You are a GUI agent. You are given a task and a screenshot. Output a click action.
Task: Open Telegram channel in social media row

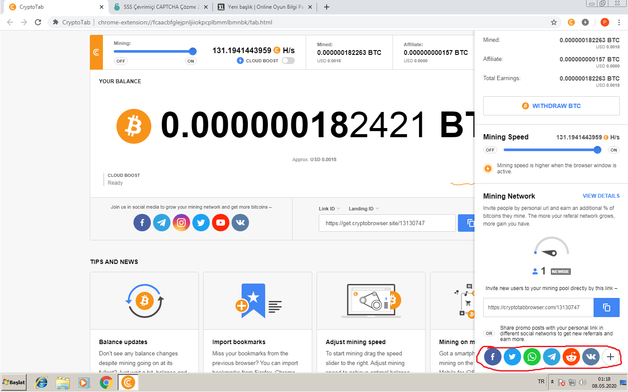tap(162, 223)
